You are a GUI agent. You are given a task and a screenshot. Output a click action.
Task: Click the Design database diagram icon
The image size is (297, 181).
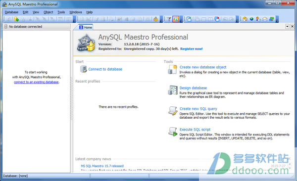click(173, 90)
